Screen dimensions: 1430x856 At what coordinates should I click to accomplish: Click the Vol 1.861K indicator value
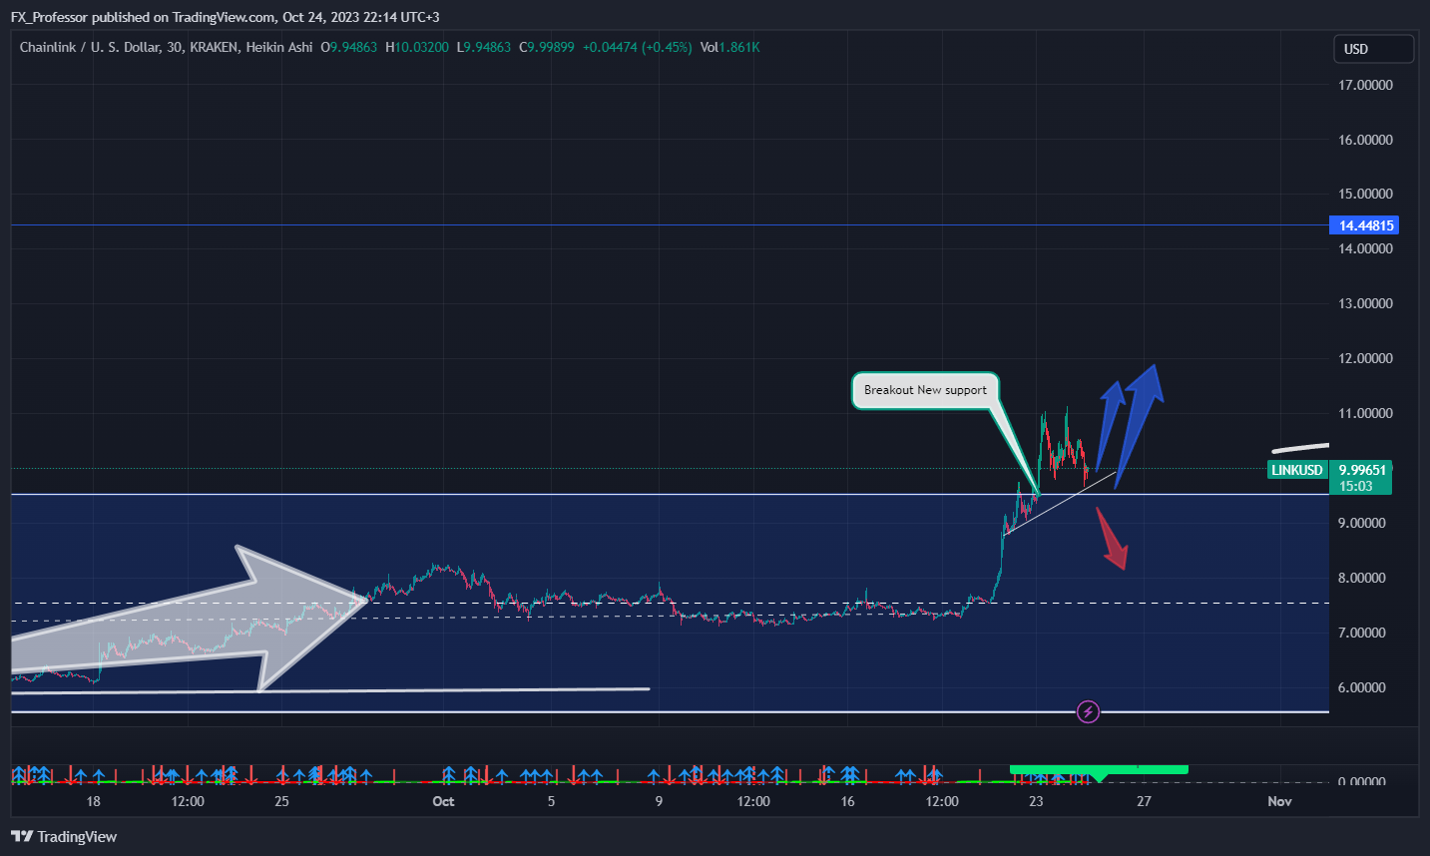point(729,47)
